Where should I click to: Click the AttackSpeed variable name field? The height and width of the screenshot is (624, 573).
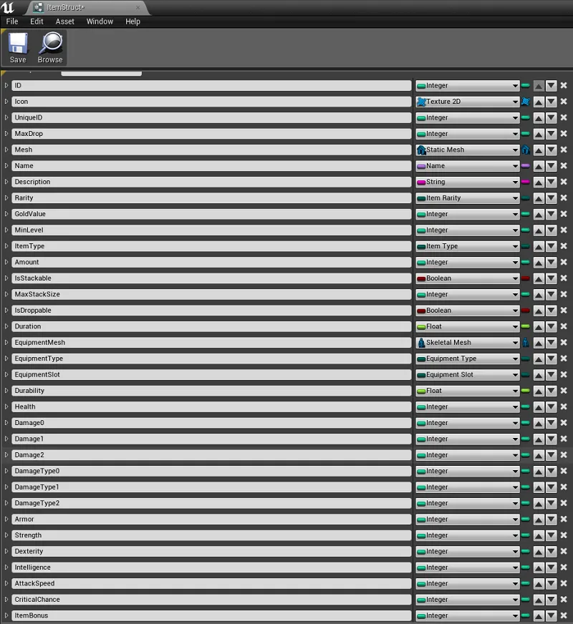pos(211,583)
